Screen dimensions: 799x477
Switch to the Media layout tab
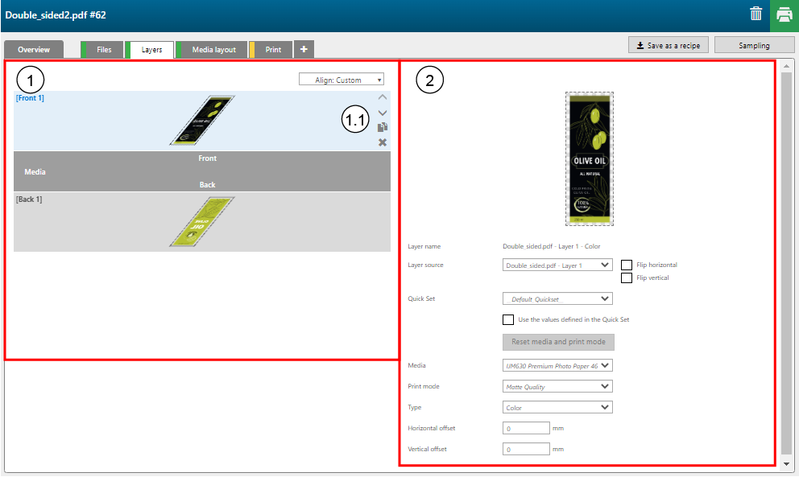213,50
